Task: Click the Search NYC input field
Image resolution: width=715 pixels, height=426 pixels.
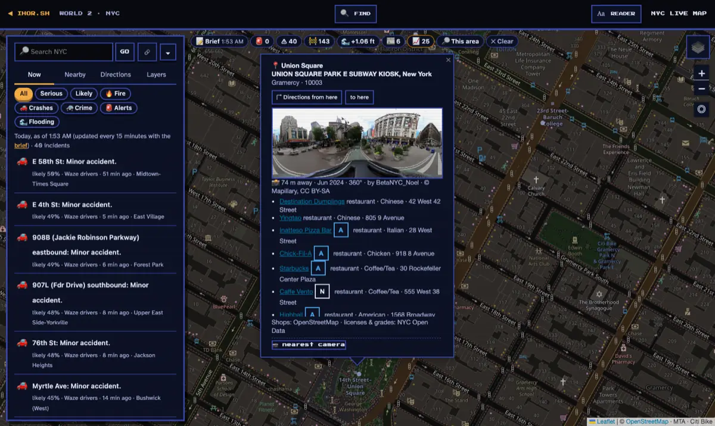Action: coord(64,52)
